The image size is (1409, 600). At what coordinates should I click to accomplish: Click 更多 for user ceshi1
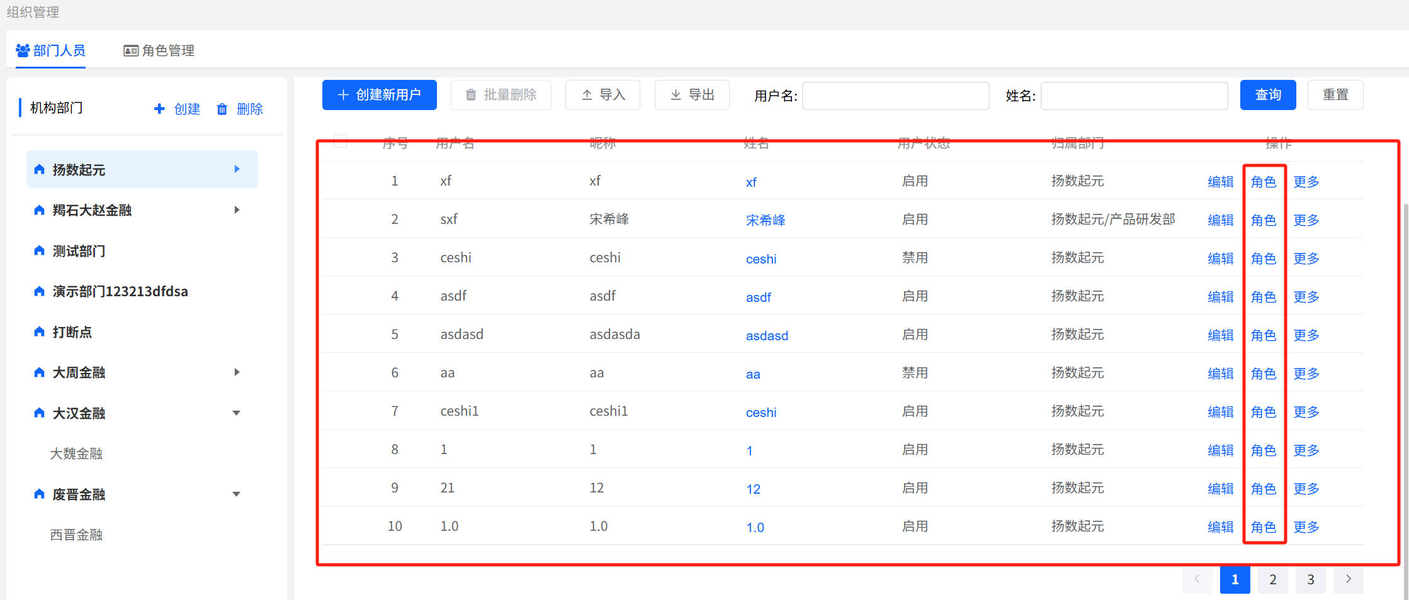pos(1306,411)
